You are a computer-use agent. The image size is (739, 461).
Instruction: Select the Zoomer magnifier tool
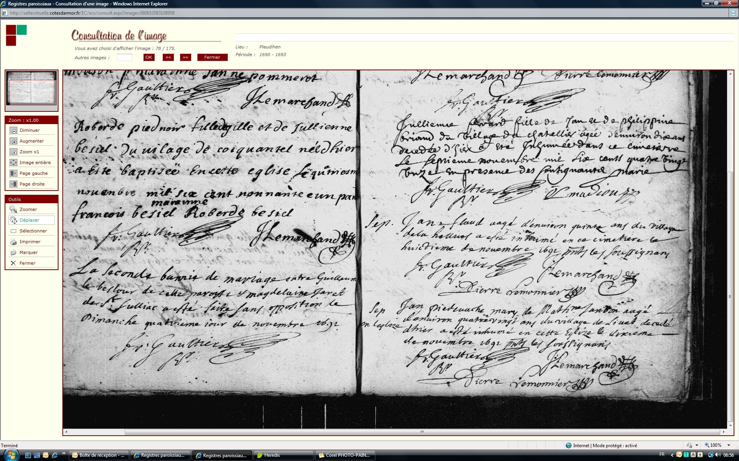click(x=13, y=209)
